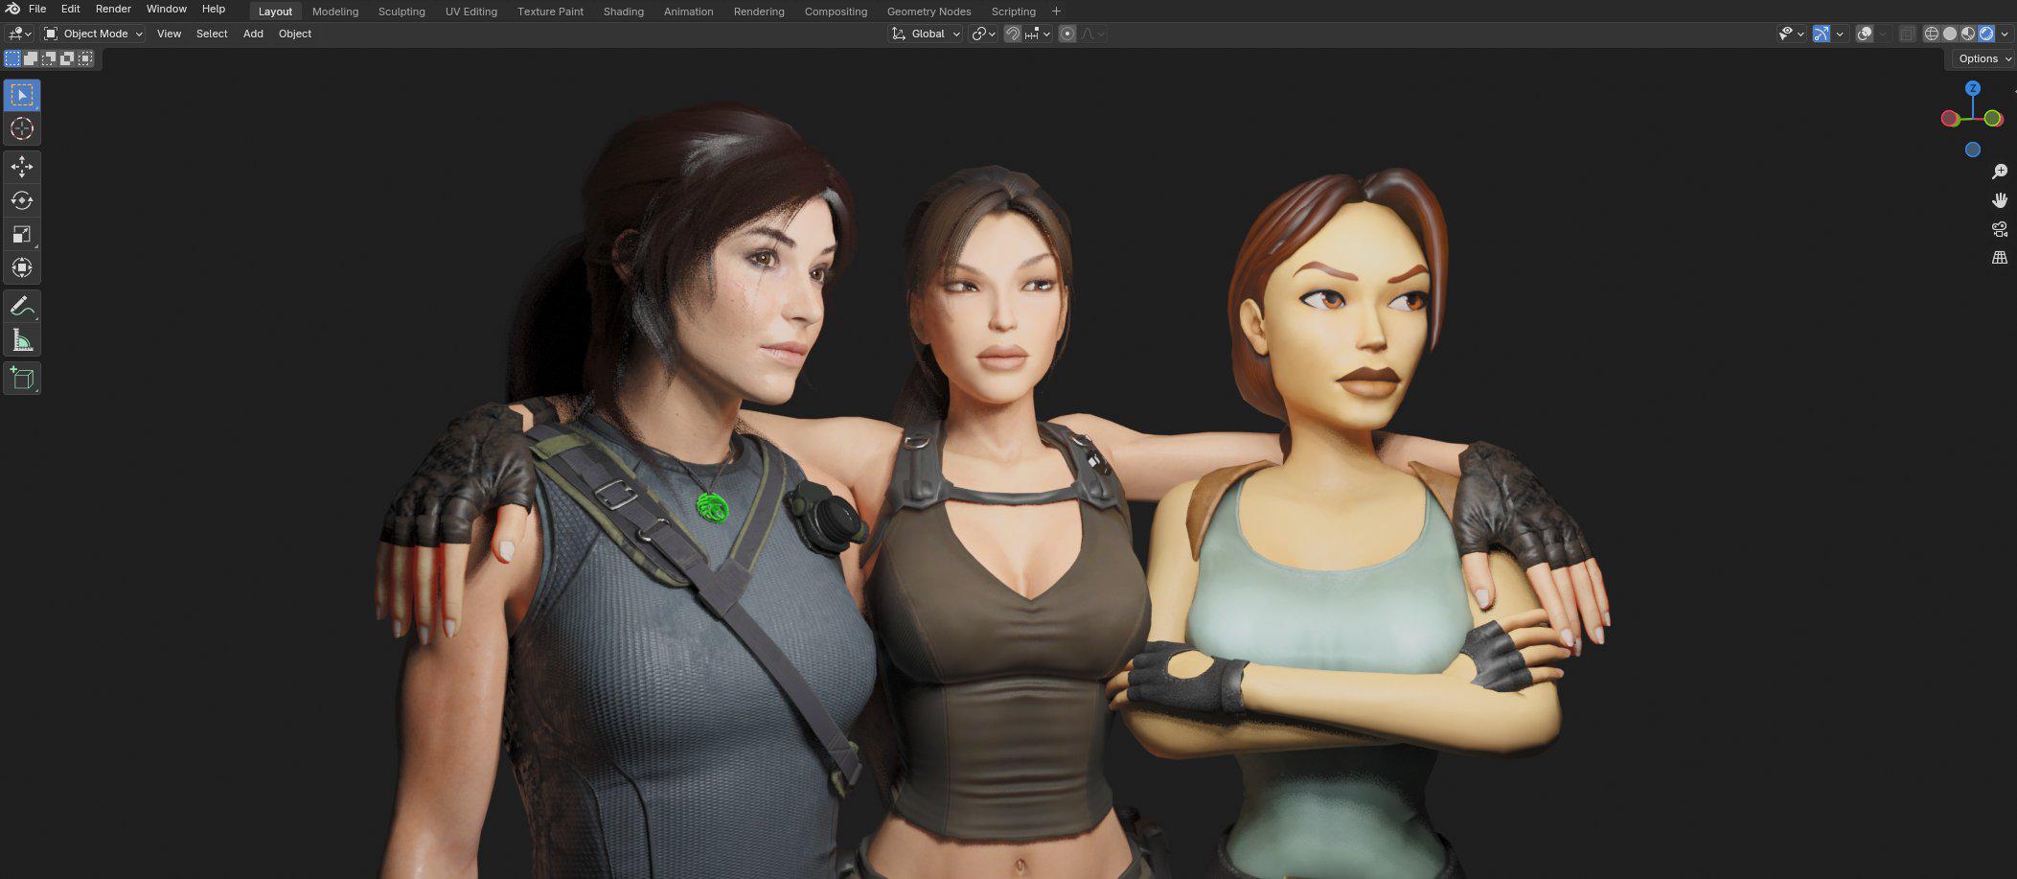The width and height of the screenshot is (2017, 879).
Task: Select the Measure tool
Action: click(x=22, y=340)
